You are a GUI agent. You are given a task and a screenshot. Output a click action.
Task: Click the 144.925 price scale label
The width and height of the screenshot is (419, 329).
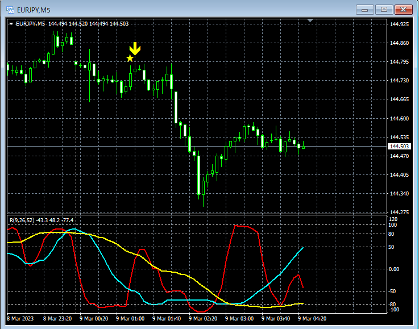(x=400, y=24)
